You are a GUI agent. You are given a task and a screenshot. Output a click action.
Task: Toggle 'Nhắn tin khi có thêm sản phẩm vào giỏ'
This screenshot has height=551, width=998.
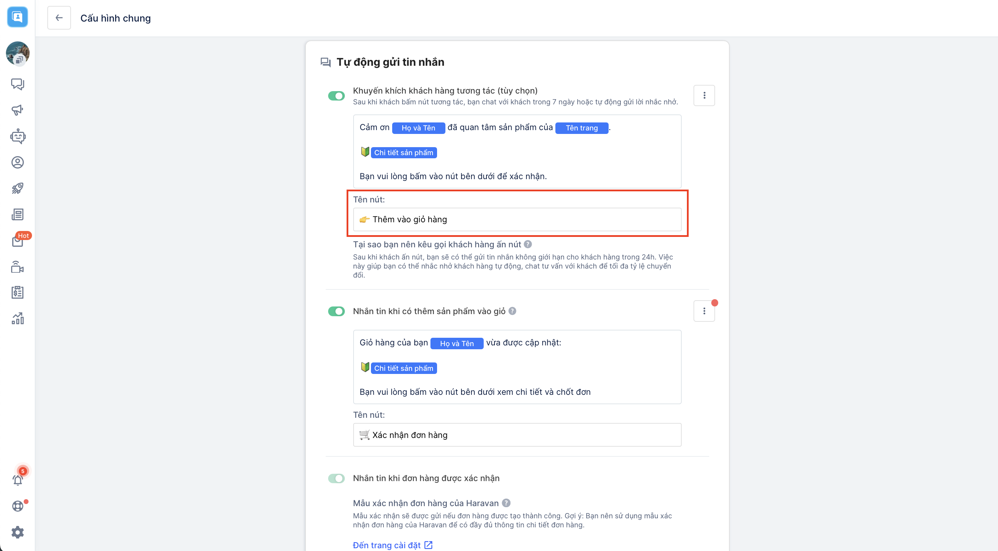(x=336, y=311)
